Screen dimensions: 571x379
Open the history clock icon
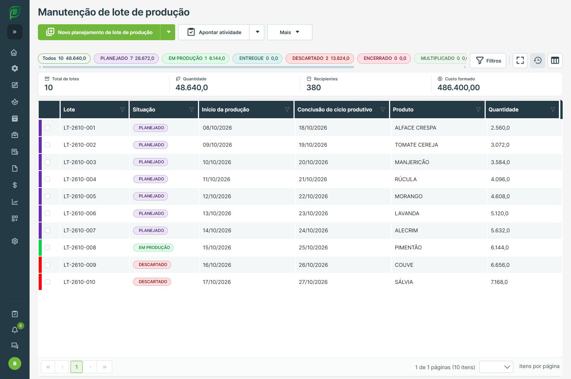pos(538,61)
